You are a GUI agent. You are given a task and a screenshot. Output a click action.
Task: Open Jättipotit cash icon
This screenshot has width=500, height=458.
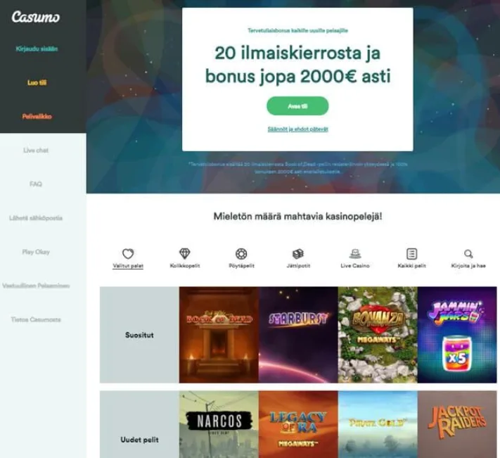pyautogui.click(x=298, y=254)
